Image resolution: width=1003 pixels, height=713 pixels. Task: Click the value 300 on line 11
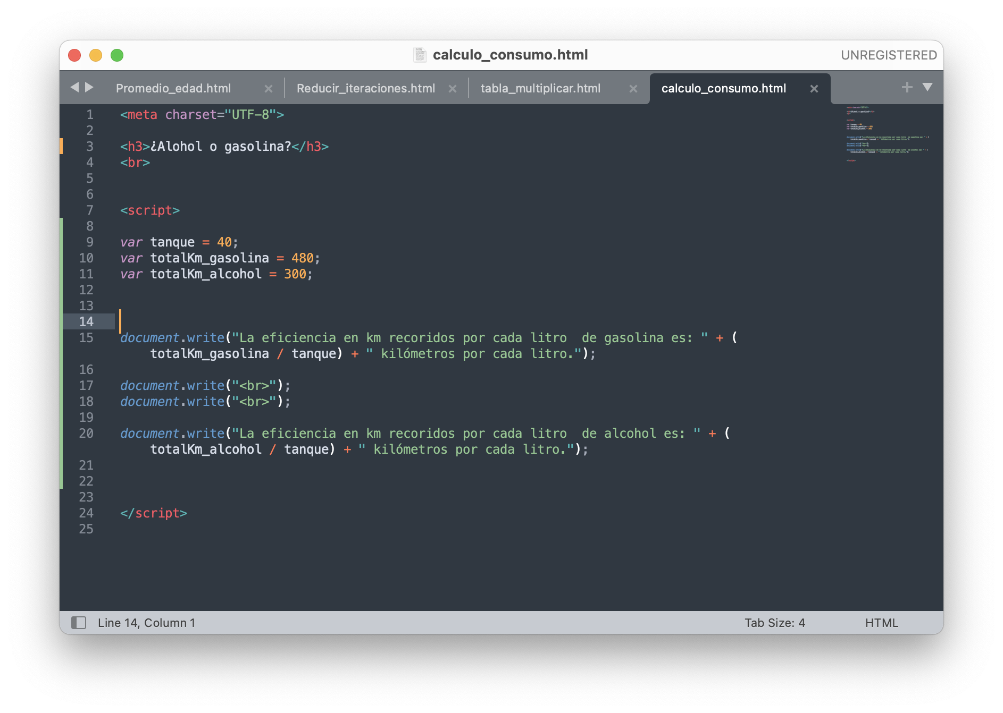click(295, 274)
